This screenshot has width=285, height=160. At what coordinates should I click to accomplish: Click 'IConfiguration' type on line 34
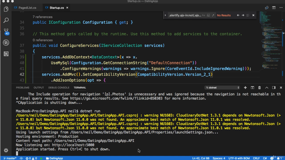[x=64, y=22]
